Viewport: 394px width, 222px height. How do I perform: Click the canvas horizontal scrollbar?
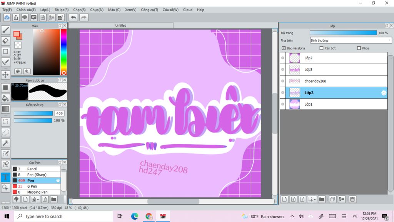(173, 201)
